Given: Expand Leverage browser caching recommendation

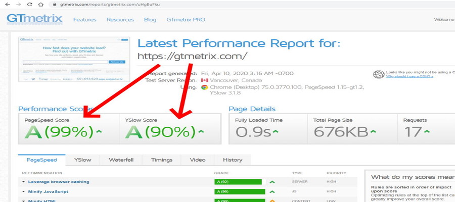Looking at the screenshot, I should 23,182.
